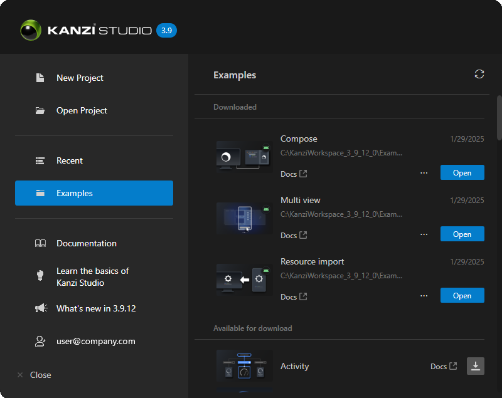Click the Documentation book icon
Viewport: 502px width, 398px height.
point(40,243)
